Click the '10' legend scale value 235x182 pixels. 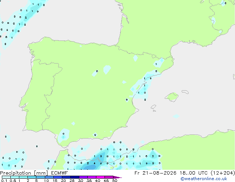tap(46, 181)
